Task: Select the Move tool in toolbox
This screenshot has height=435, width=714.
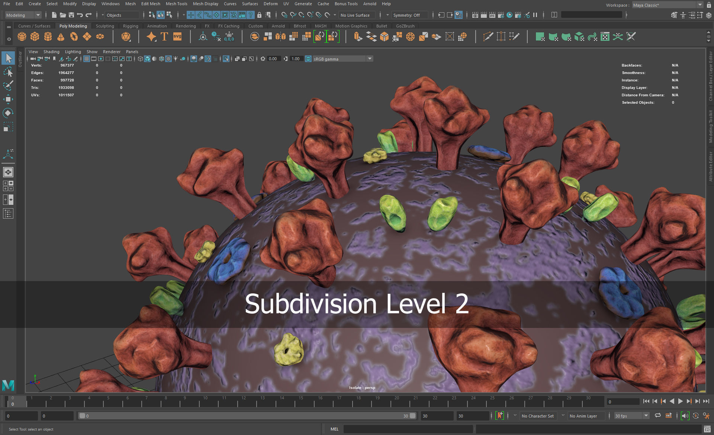Action: (8, 99)
